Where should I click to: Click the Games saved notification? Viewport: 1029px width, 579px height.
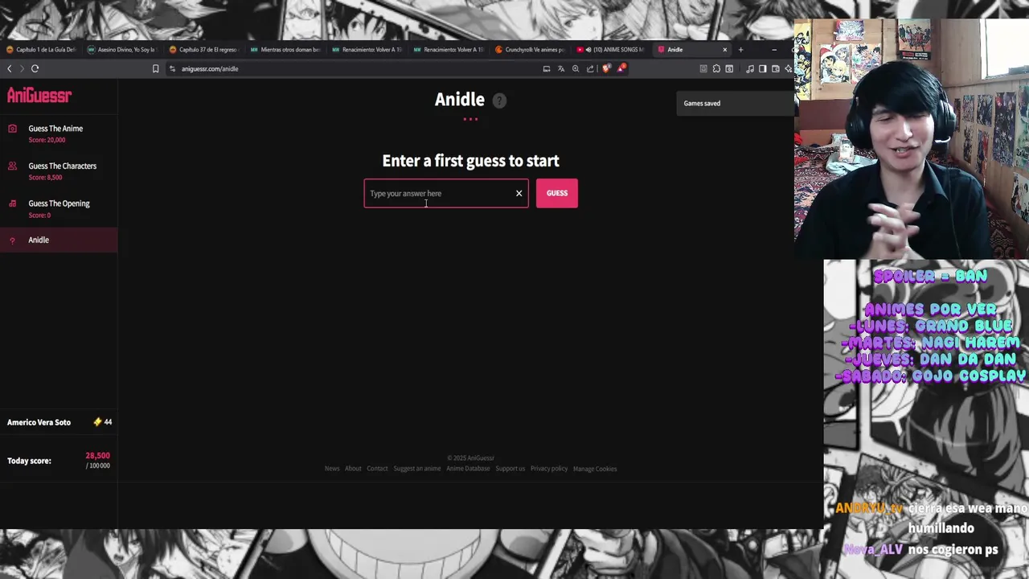[734, 103]
